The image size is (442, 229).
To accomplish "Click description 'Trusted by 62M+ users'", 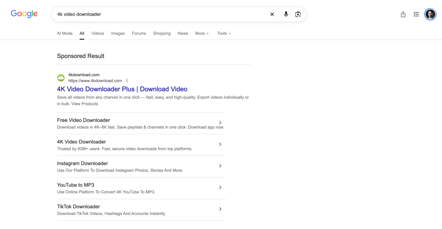I will [125, 149].
